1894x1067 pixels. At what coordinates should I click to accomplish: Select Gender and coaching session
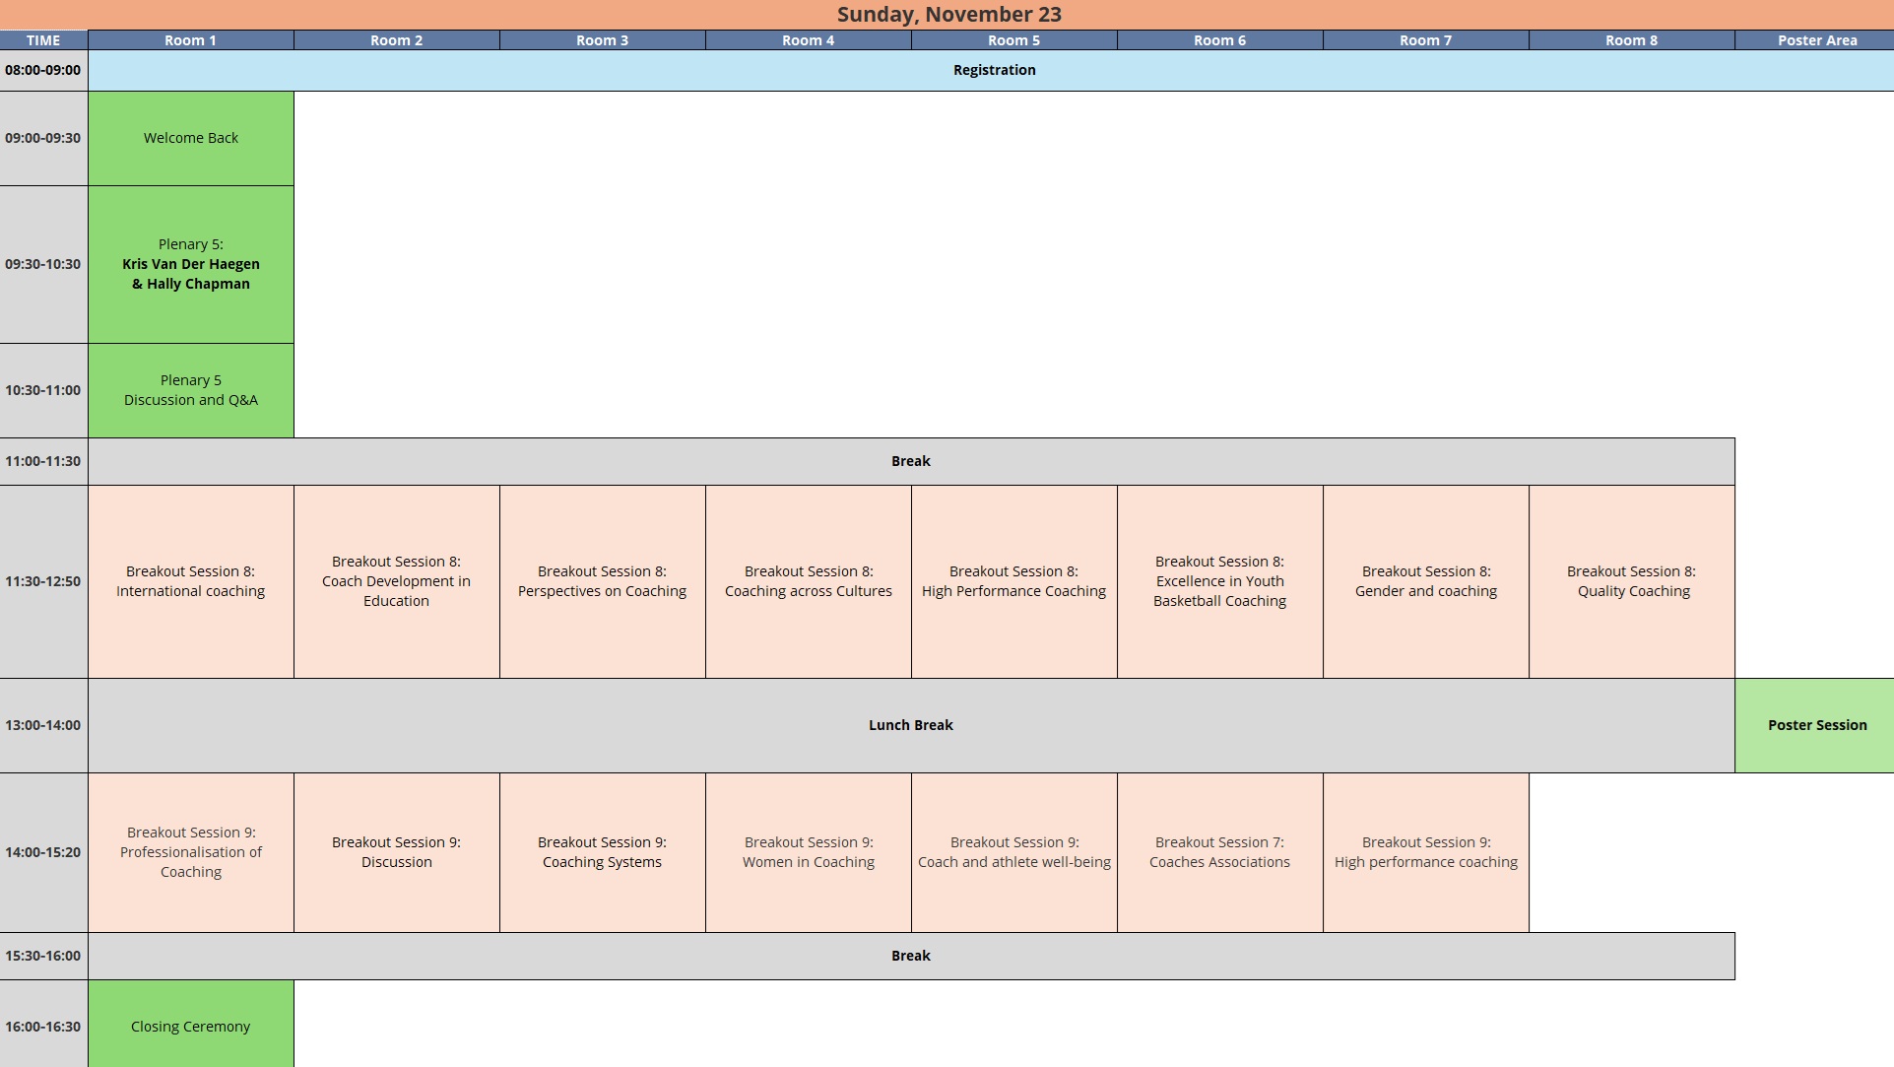[x=1425, y=581]
